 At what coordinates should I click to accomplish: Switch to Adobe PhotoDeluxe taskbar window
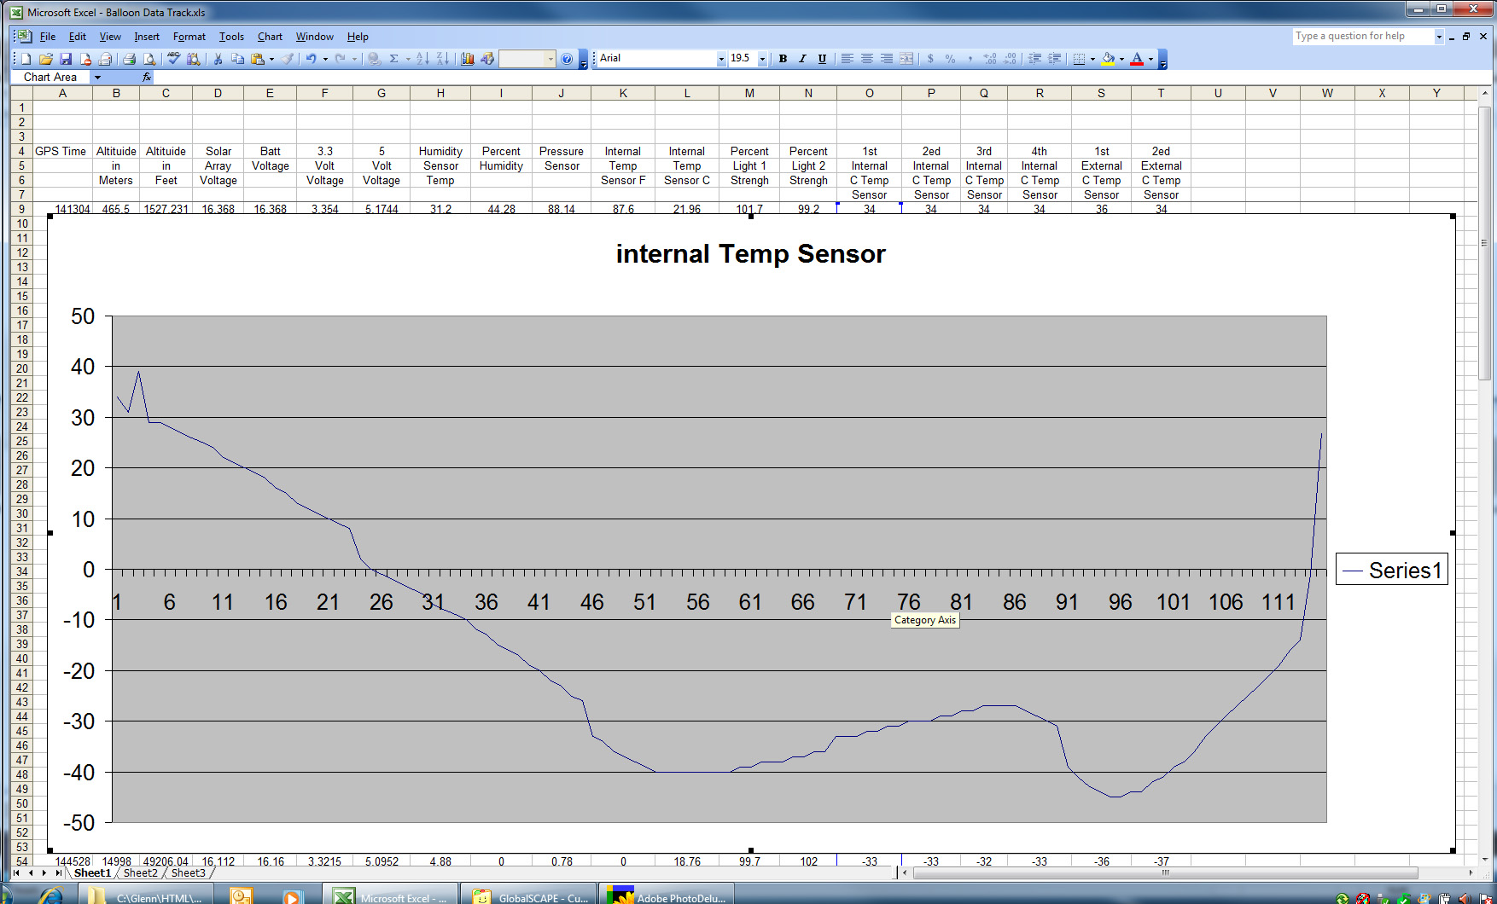[x=667, y=895]
